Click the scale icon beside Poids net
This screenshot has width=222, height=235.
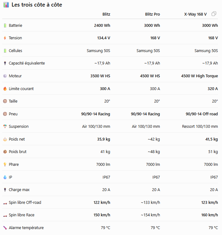(5, 139)
